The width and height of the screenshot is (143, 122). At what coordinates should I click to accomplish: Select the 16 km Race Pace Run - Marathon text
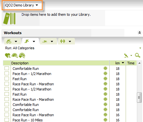(33, 115)
